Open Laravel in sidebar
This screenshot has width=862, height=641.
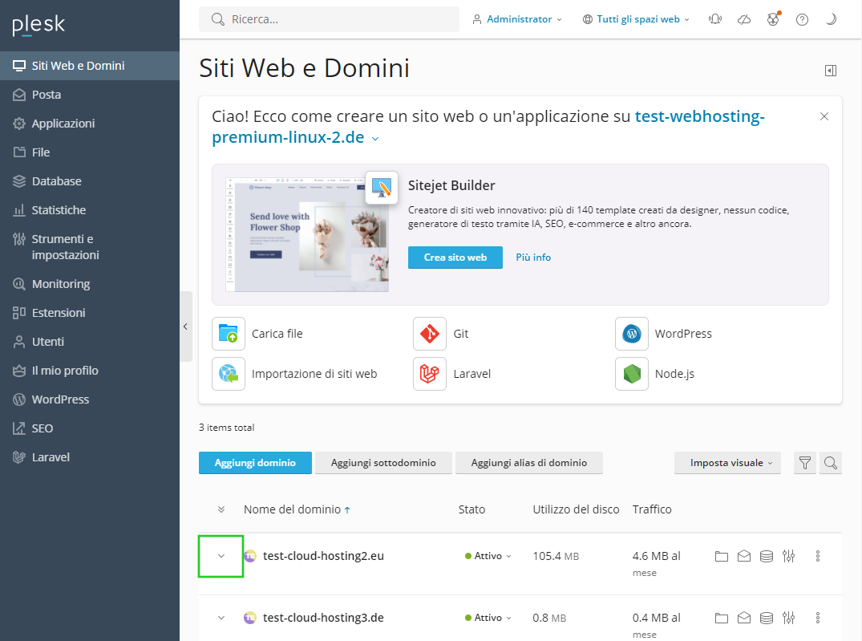point(90,457)
